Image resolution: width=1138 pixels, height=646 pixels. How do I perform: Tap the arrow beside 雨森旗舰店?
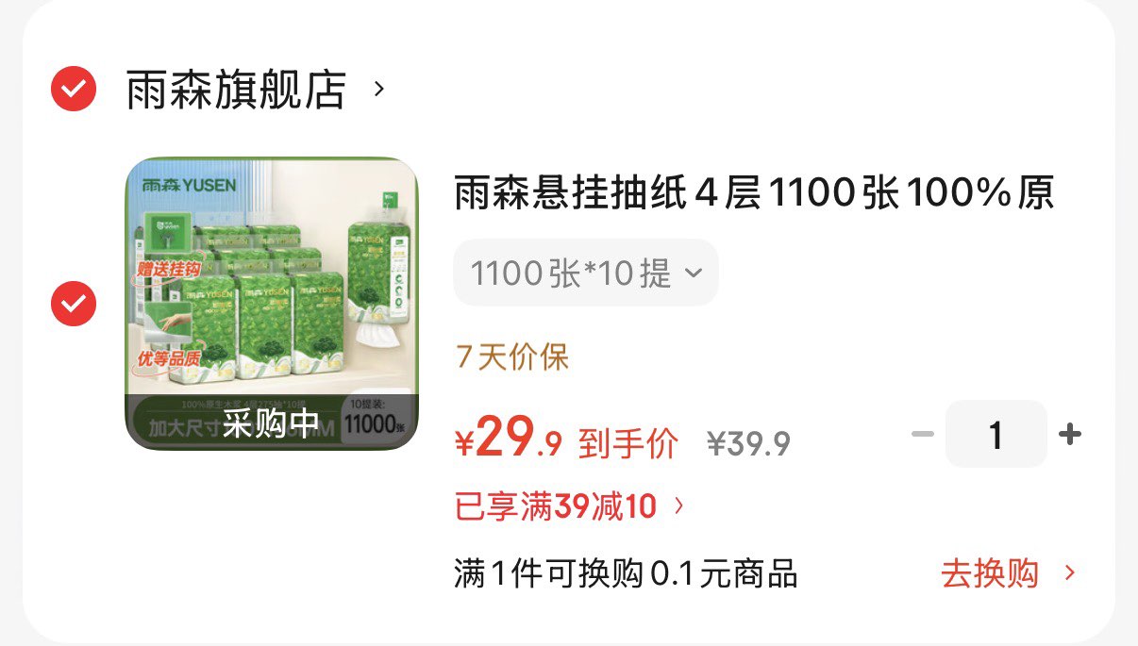379,90
